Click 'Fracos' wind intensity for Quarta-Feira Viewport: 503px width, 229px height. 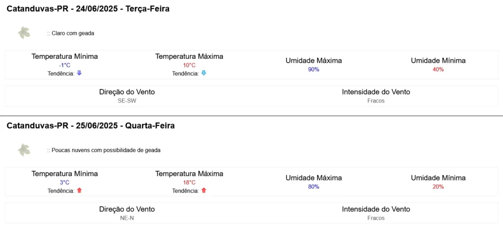point(376,218)
